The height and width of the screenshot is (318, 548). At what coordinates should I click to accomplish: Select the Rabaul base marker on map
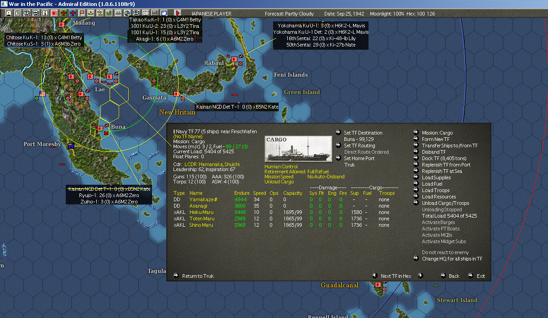tap(233, 60)
